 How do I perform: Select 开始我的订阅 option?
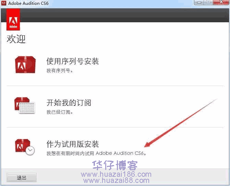point(69,103)
